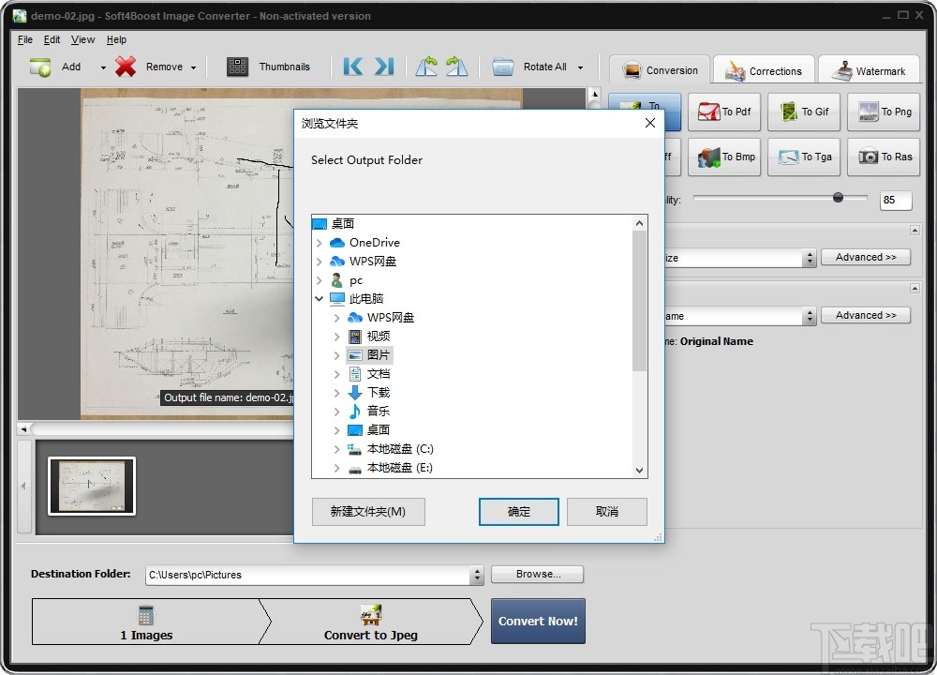Expand the OneDrive tree node
The image size is (937, 675).
click(x=320, y=242)
